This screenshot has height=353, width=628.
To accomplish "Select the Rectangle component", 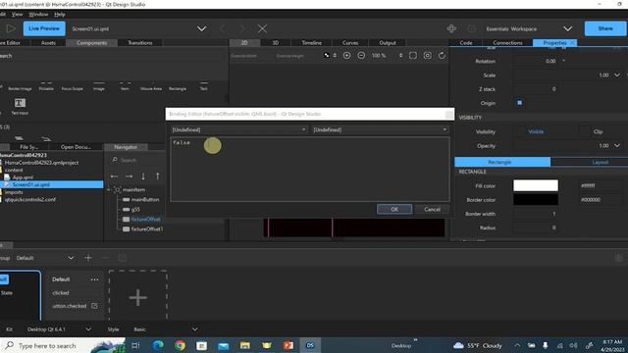I will click(x=178, y=86).
